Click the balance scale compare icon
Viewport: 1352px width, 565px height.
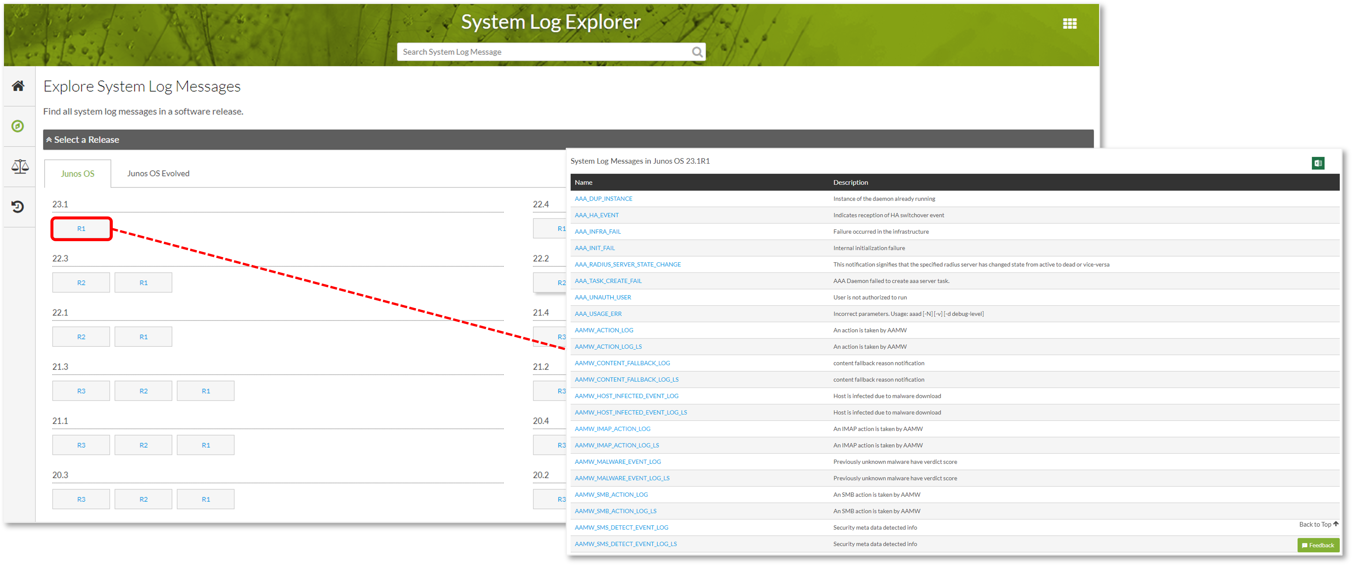point(19,167)
